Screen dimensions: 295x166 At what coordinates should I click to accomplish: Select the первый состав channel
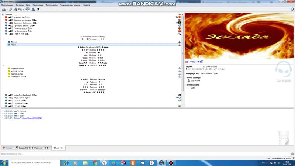click(x=17, y=69)
